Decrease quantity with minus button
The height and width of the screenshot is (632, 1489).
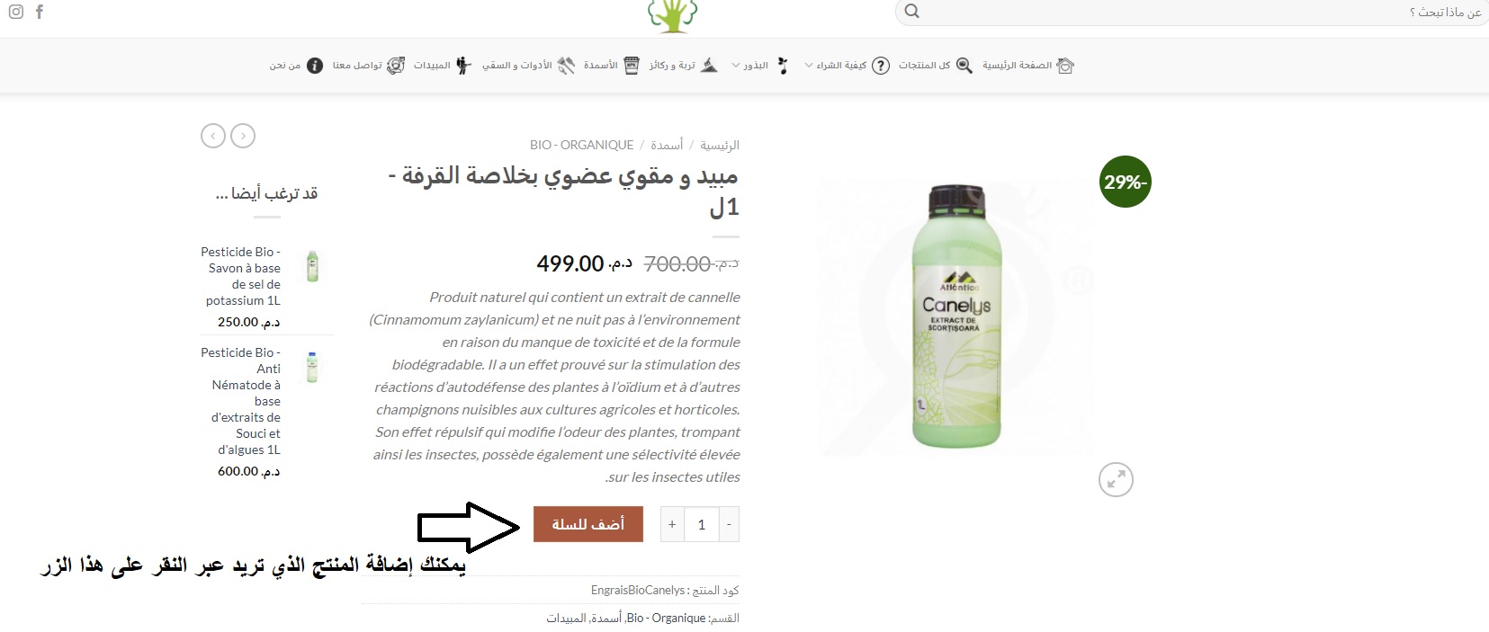click(729, 524)
